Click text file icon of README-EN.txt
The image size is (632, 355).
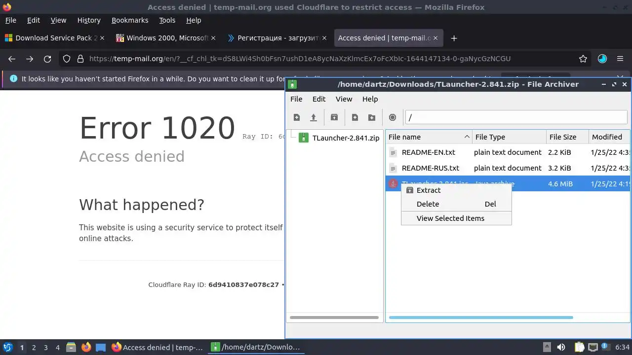(393, 152)
